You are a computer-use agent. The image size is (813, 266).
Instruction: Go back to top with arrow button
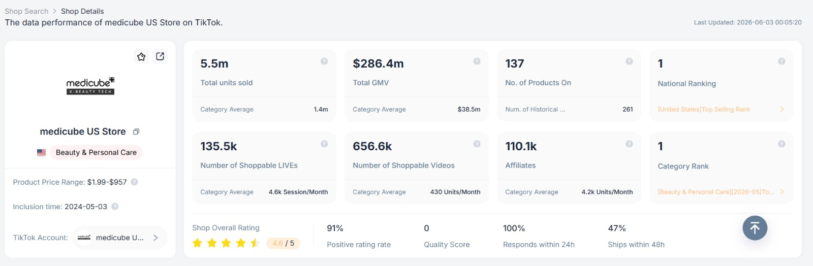(755, 228)
